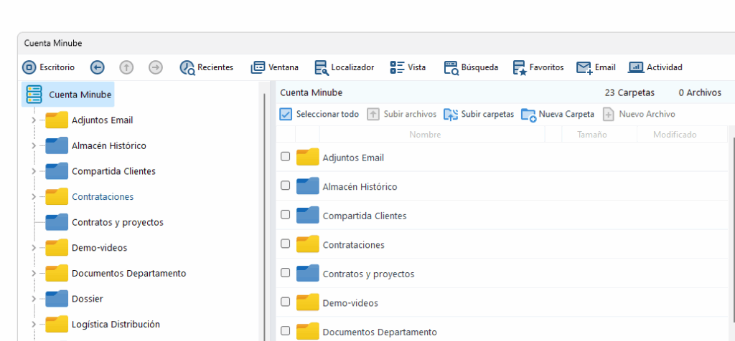Screen dimensions: 735x341
Task: Click the Subir archivos upload icon
Action: click(x=373, y=114)
